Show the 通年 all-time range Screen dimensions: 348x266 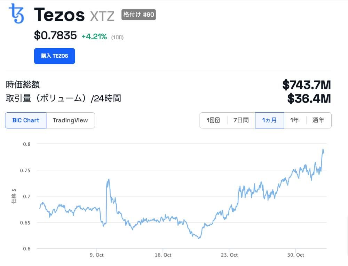coord(318,120)
